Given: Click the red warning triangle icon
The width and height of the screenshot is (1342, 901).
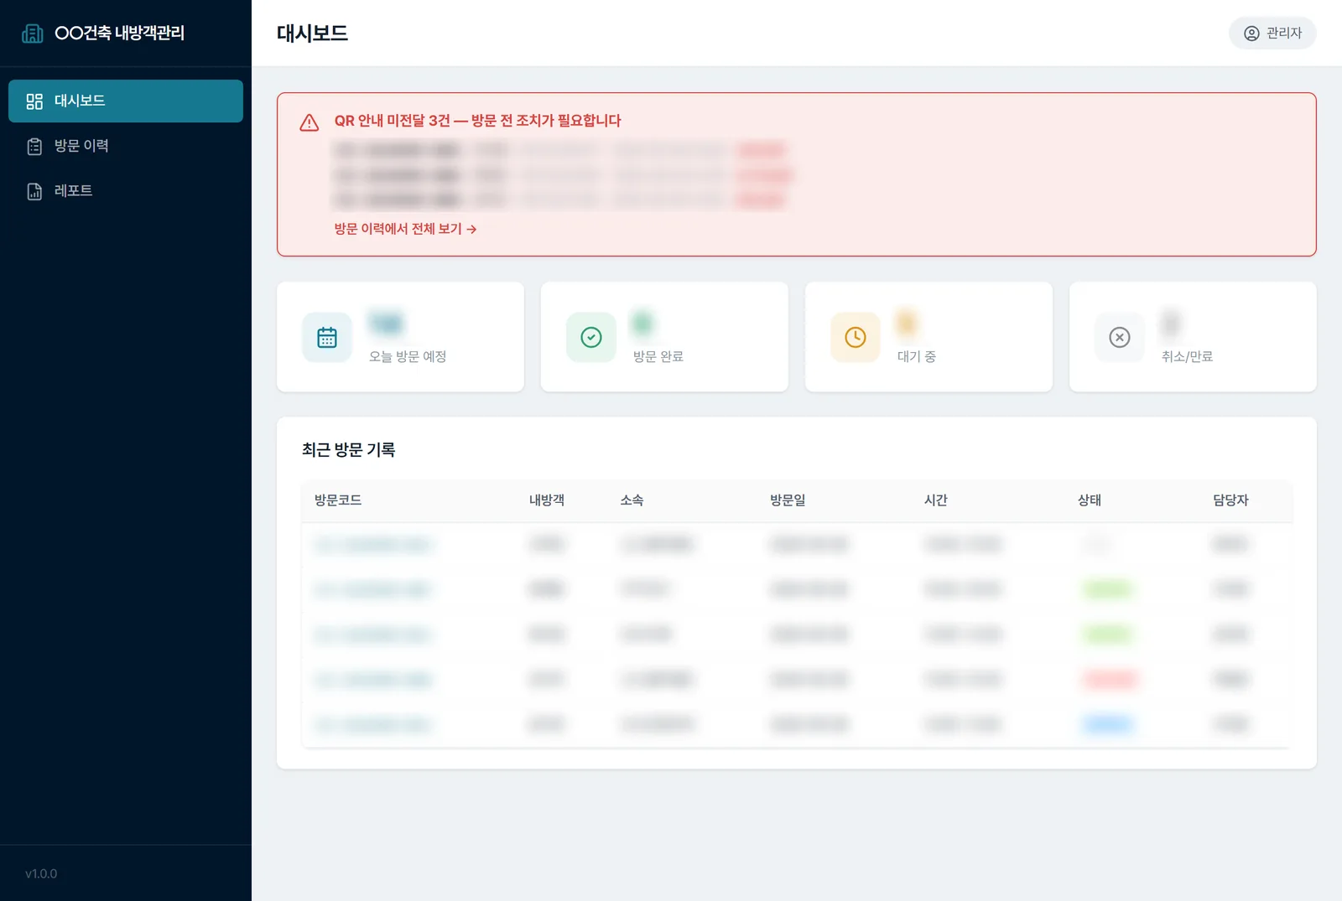Looking at the screenshot, I should [309, 123].
